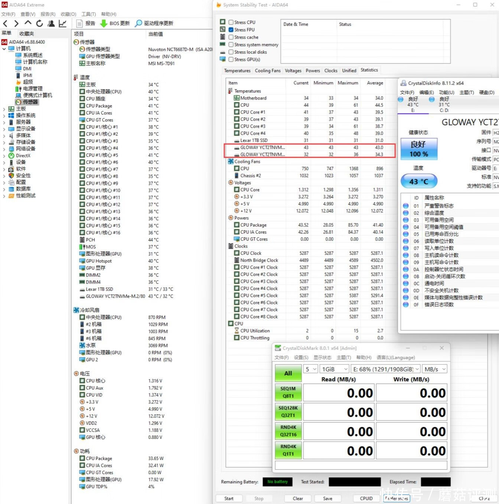
Task: Open the user/favorites icon in toolbar
Action: (x=51, y=23)
